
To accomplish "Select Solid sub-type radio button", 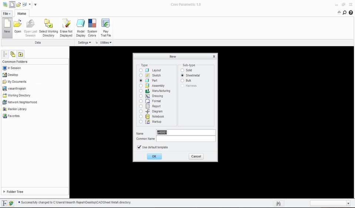I will coord(182,70).
